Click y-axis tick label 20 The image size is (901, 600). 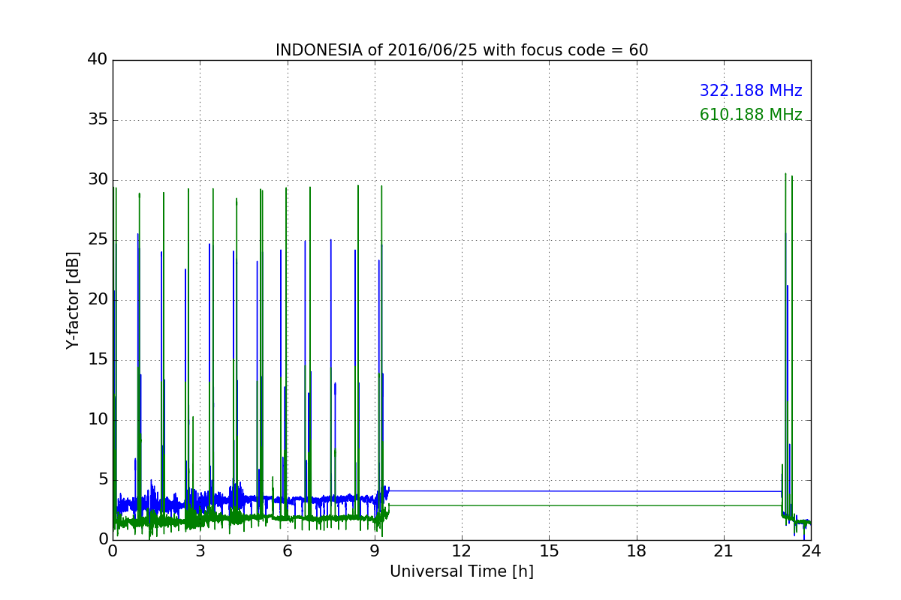point(98,300)
